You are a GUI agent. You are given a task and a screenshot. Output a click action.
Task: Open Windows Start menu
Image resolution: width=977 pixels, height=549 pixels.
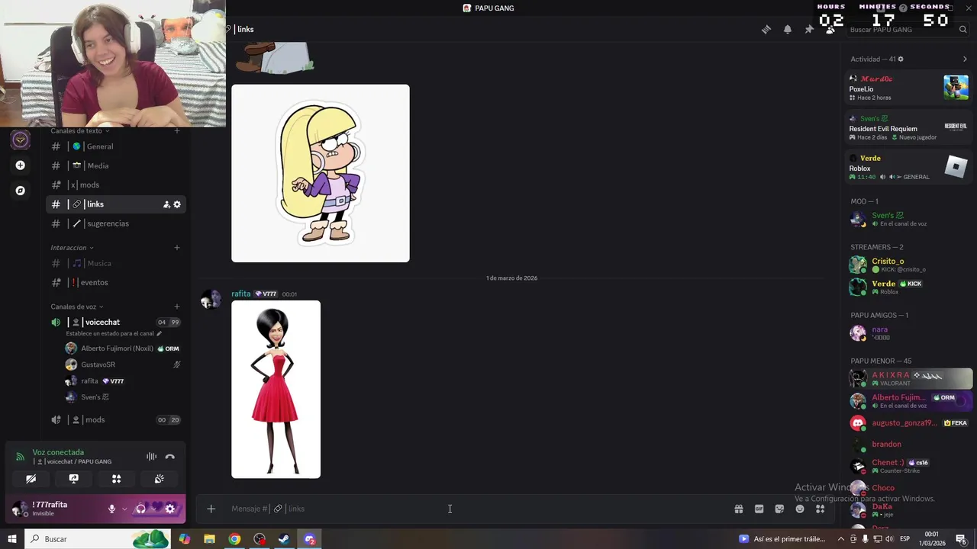[11, 539]
